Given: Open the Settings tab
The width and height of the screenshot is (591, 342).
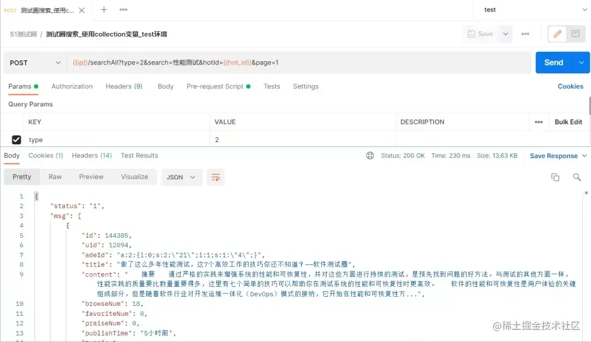Looking at the screenshot, I should [x=306, y=86].
